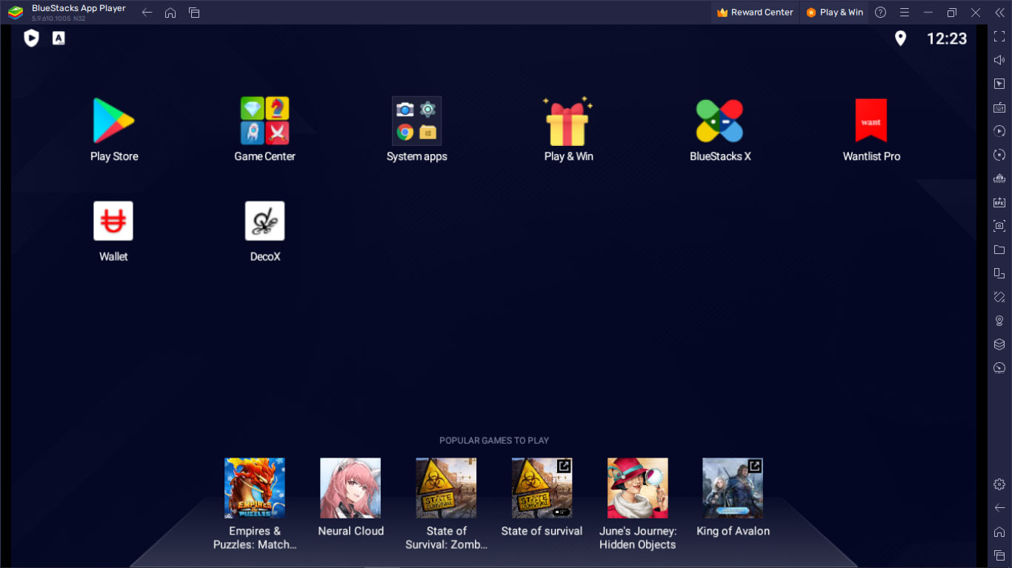This screenshot has width=1012, height=568.
Task: Open the State of survival game with link badge
Action: tap(542, 488)
